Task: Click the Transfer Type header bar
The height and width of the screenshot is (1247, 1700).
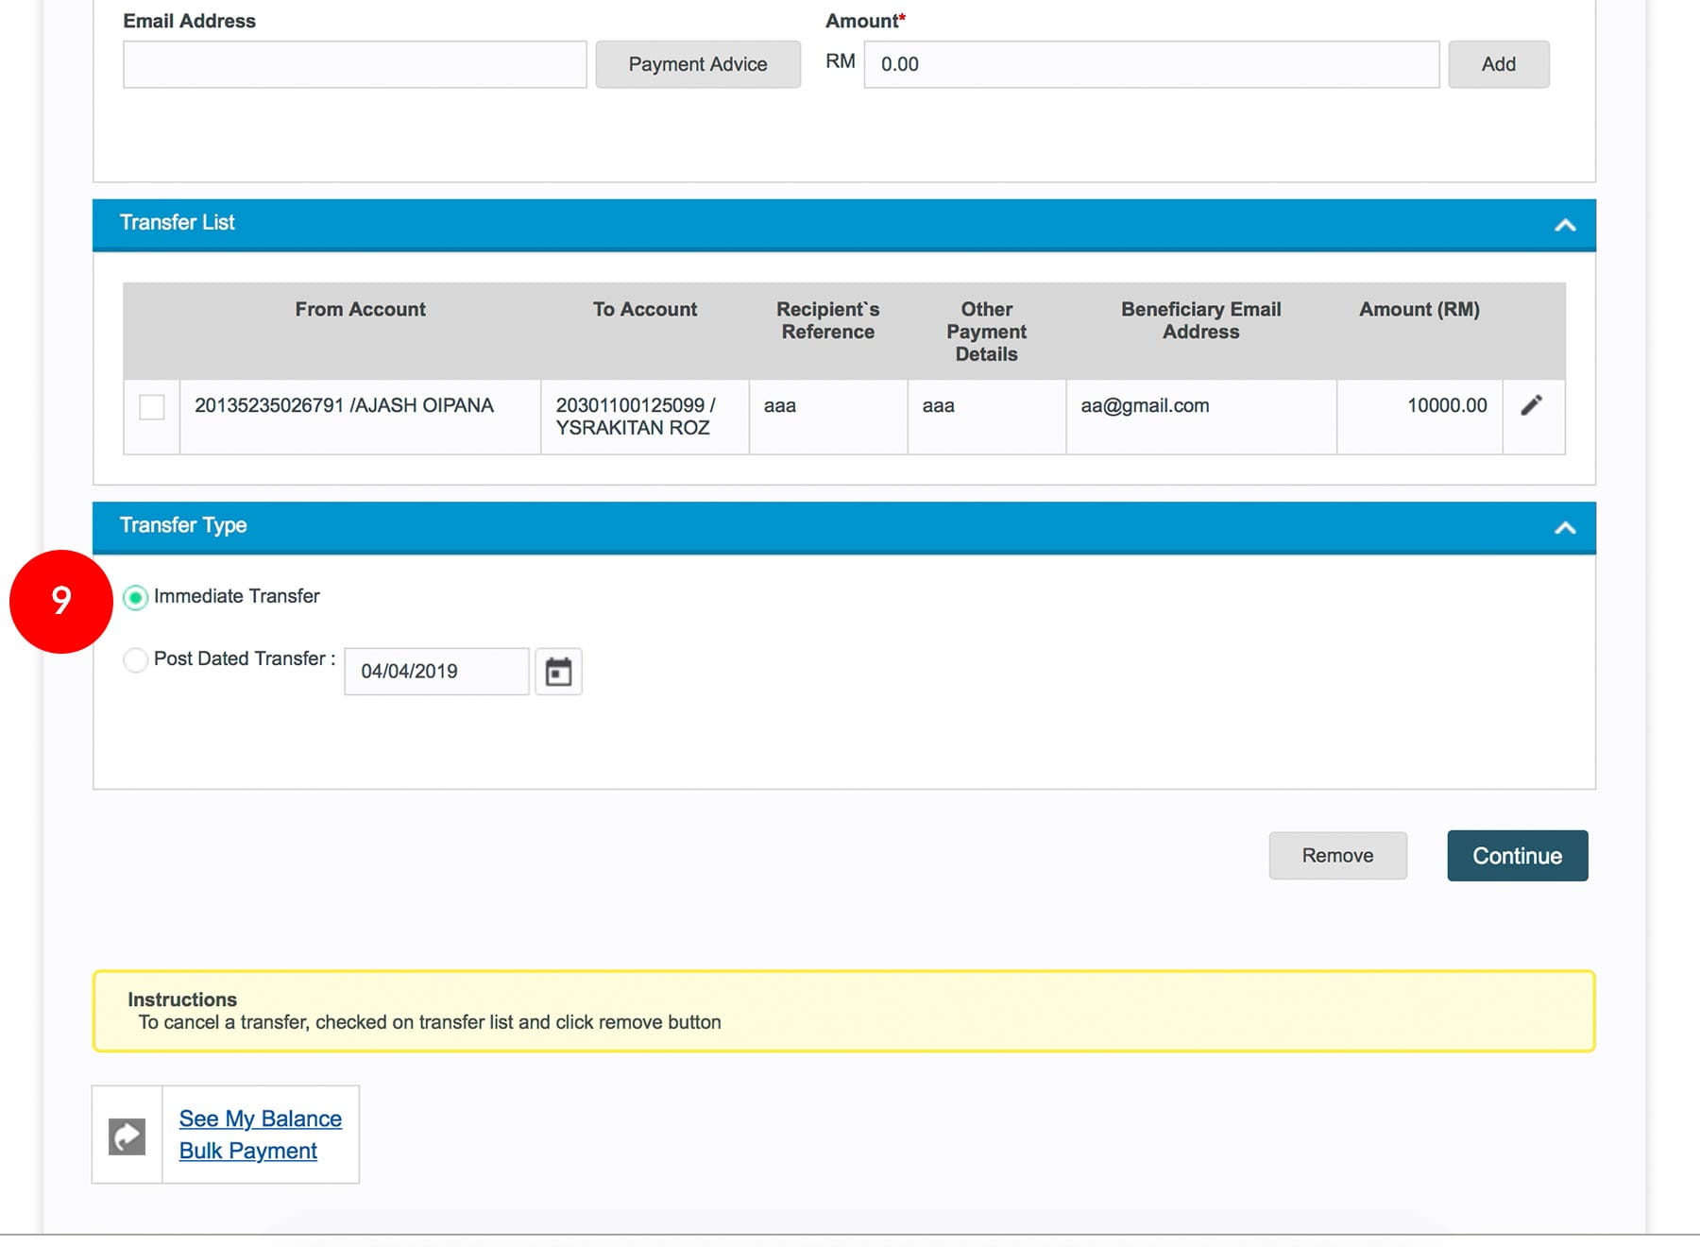Action: [756, 526]
